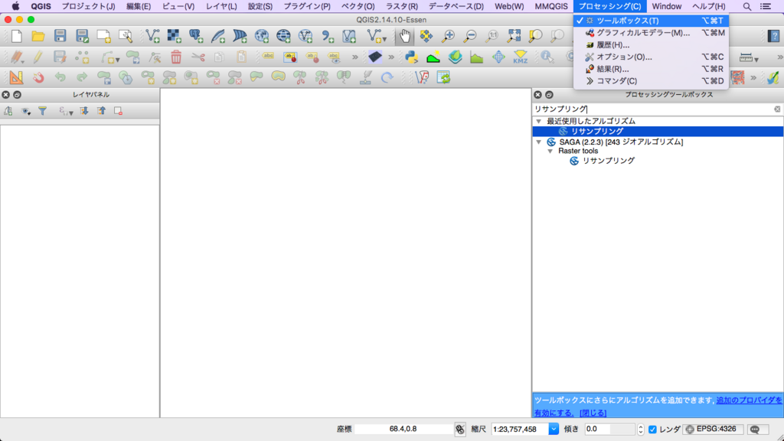Click the Save Project As icon
Viewport: 784px width, 441px height.
pos(82,36)
